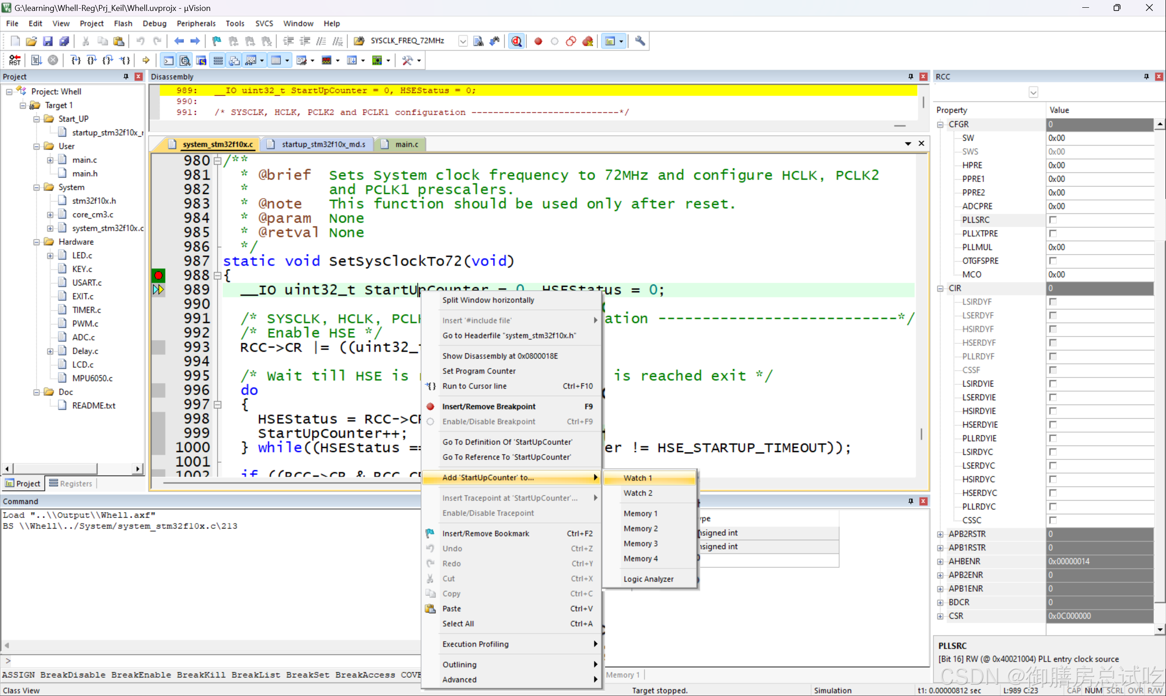Choose Logic Analyzer in the submenu

[x=650, y=579]
